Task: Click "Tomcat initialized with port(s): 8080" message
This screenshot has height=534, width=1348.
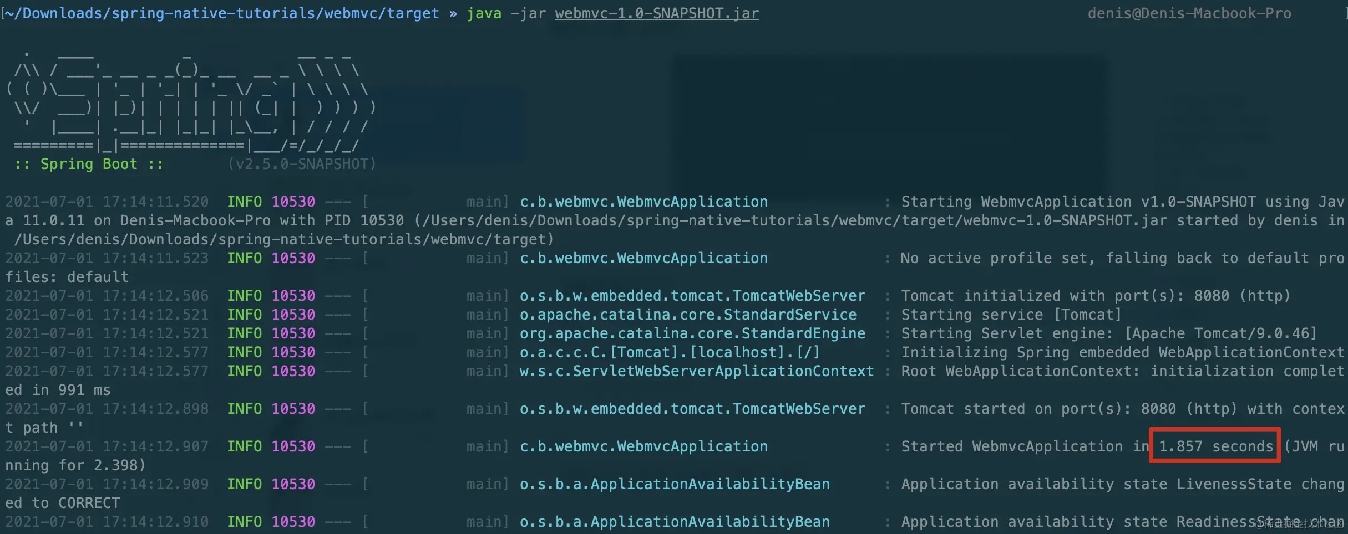Action: tap(1065, 296)
